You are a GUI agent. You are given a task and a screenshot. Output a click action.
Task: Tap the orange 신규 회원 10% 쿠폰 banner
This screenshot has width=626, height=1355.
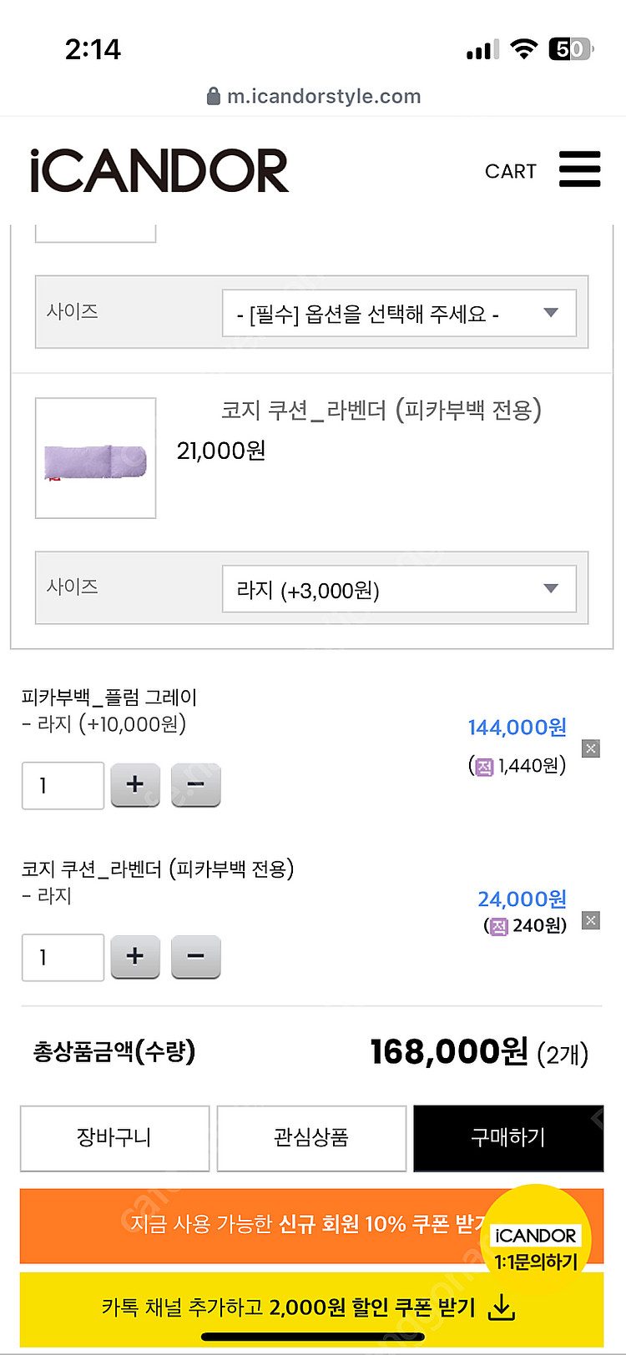click(250, 1225)
